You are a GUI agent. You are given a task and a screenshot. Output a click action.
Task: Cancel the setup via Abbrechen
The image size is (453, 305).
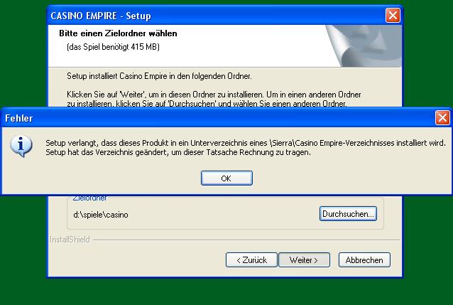(x=364, y=260)
